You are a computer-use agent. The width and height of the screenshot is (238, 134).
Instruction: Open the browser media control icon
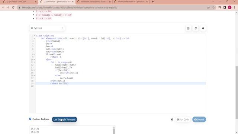(x=220, y=7)
